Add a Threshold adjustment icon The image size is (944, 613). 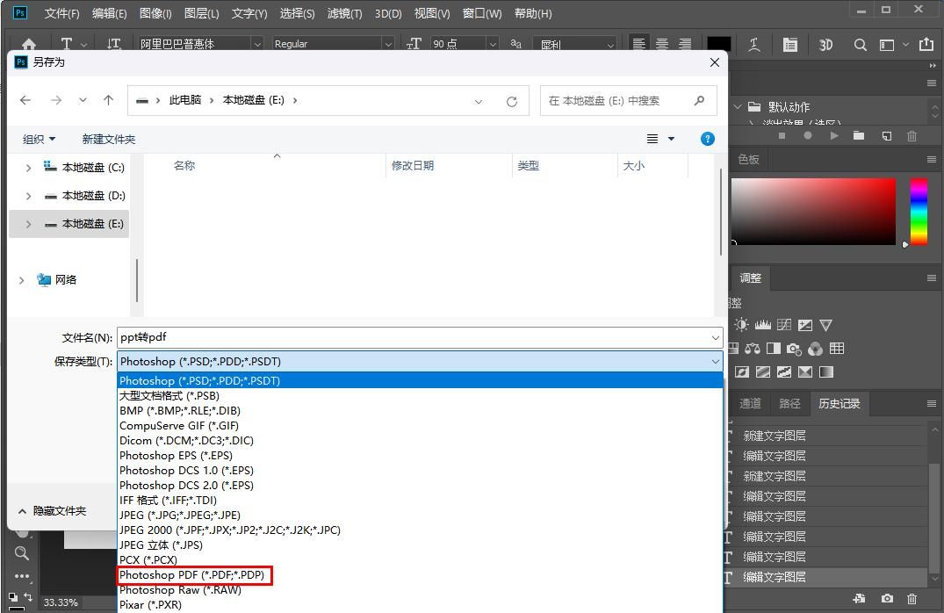[x=784, y=372]
